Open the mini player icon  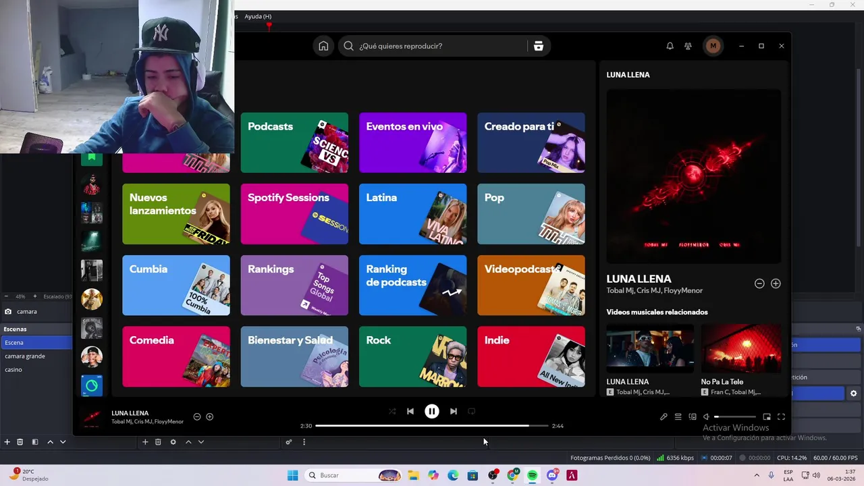pyautogui.click(x=767, y=417)
